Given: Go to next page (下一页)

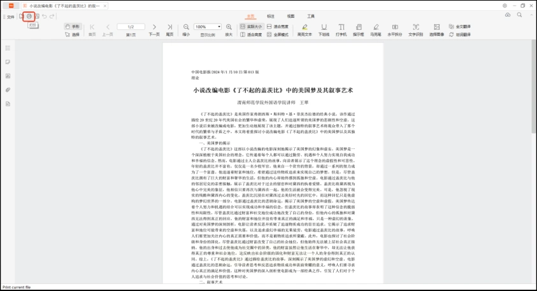Looking at the screenshot, I should coord(154,30).
